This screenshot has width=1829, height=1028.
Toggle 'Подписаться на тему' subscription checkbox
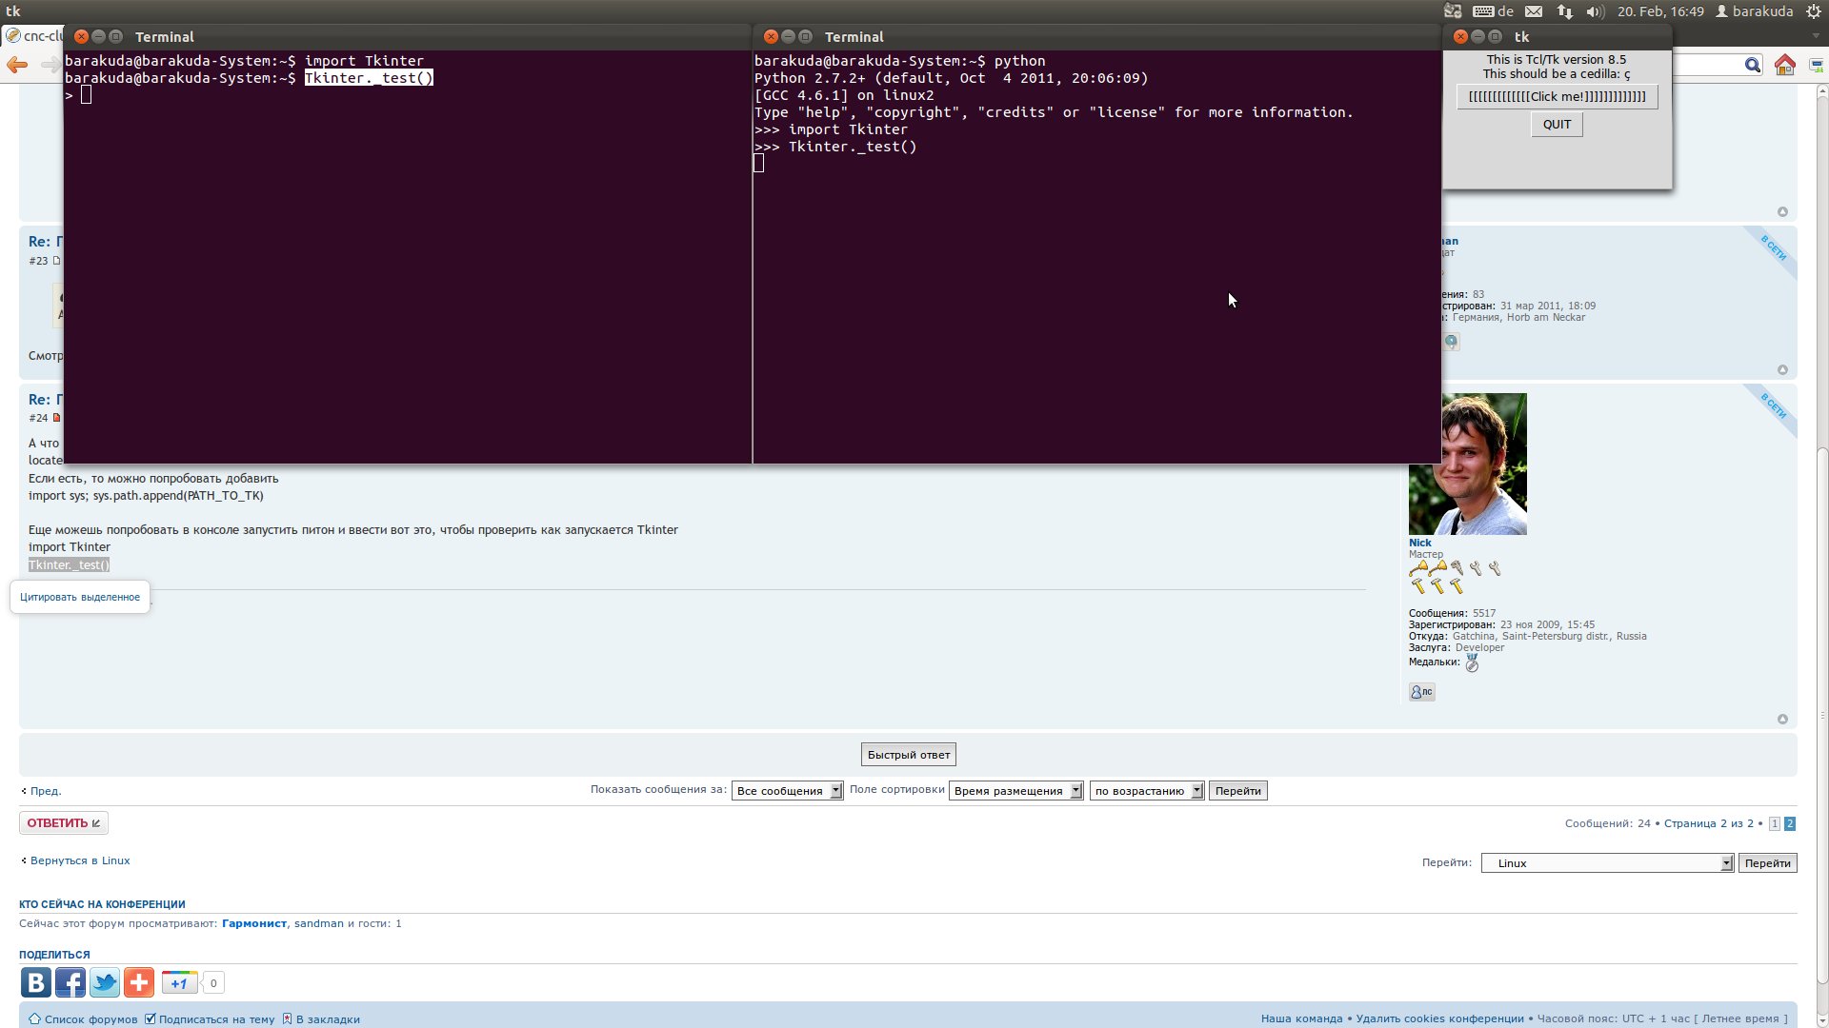(x=150, y=1018)
